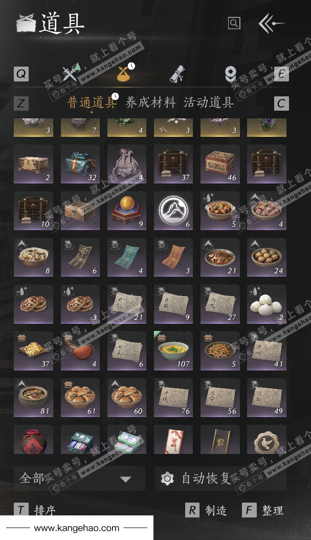Image resolution: width=311 pixels, height=540 pixels.
Task: Select the golden pouch items category icon
Action: (x=125, y=73)
